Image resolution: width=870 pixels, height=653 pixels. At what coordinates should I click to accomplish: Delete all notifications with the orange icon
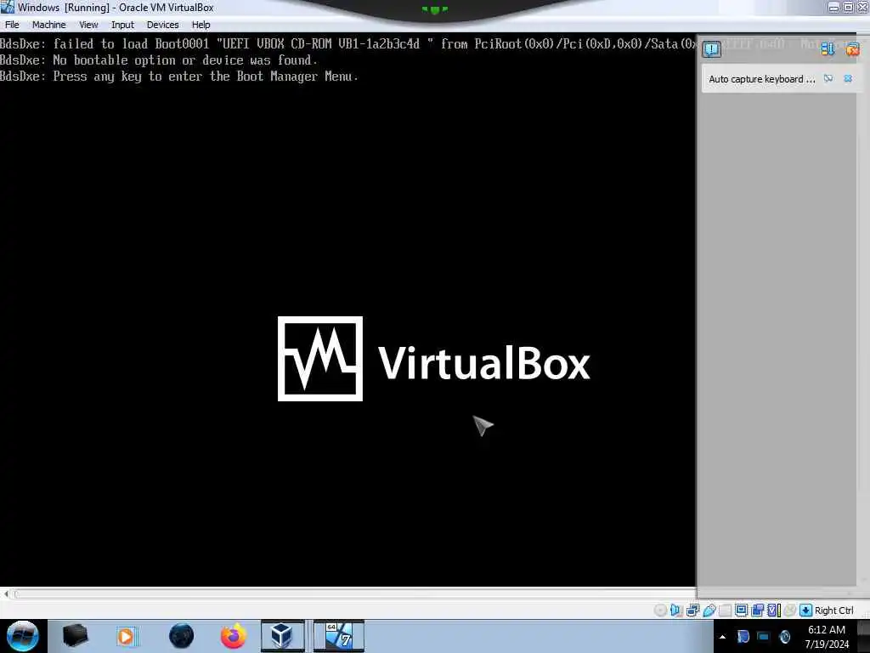pos(853,49)
